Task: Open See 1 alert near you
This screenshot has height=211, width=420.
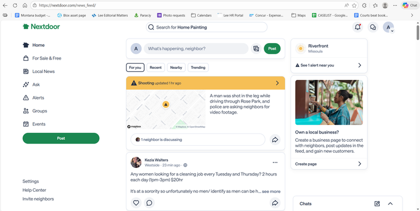Action: [329, 65]
